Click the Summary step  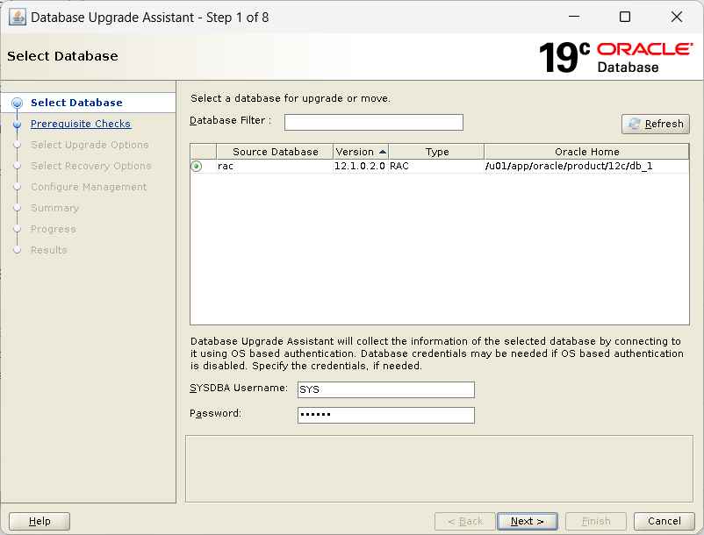click(x=54, y=208)
